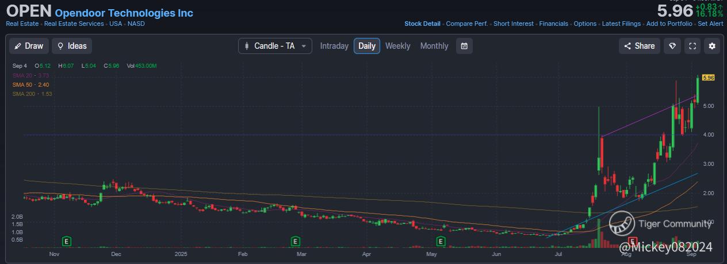Click Set Alert link
Image resolution: width=727 pixels, height=264 pixels.
point(710,24)
